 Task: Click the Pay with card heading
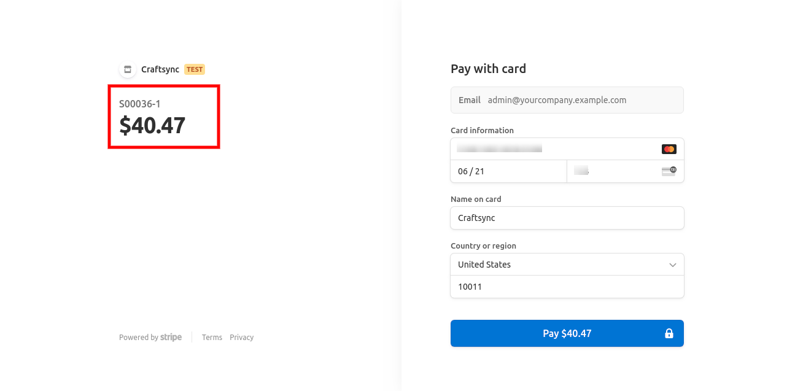488,69
